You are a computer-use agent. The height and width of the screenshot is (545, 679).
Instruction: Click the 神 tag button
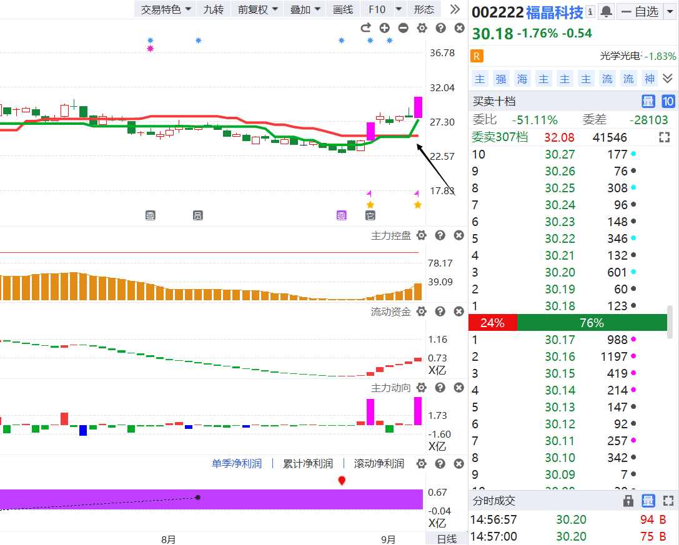(x=650, y=79)
